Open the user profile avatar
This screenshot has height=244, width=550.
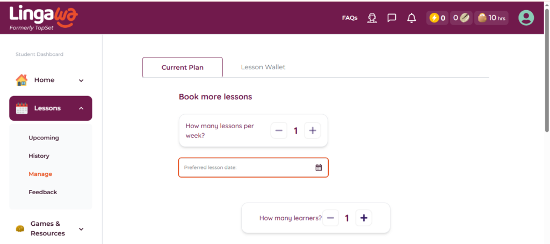coord(526,18)
